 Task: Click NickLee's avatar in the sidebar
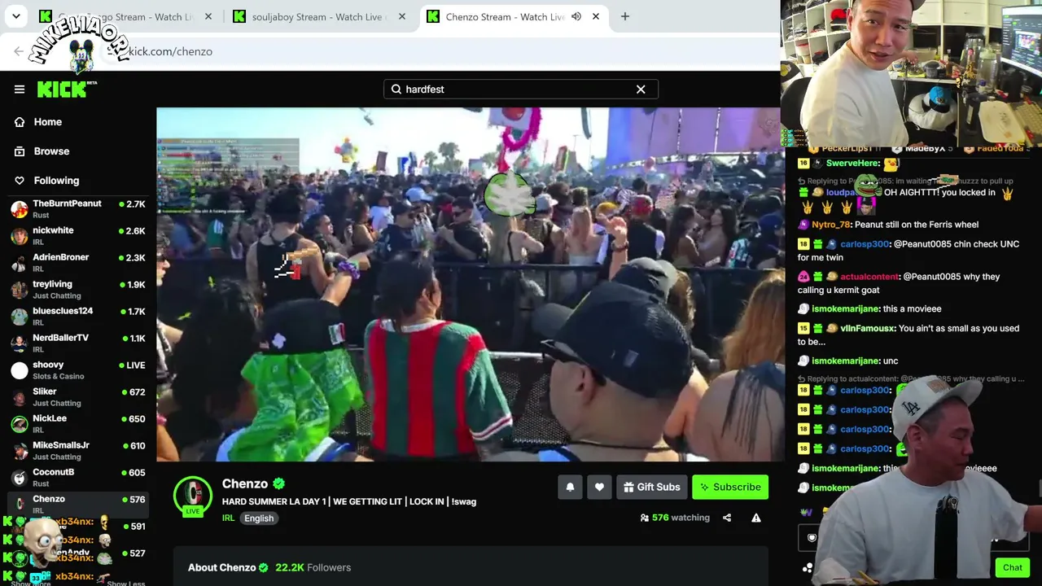pos(20,424)
